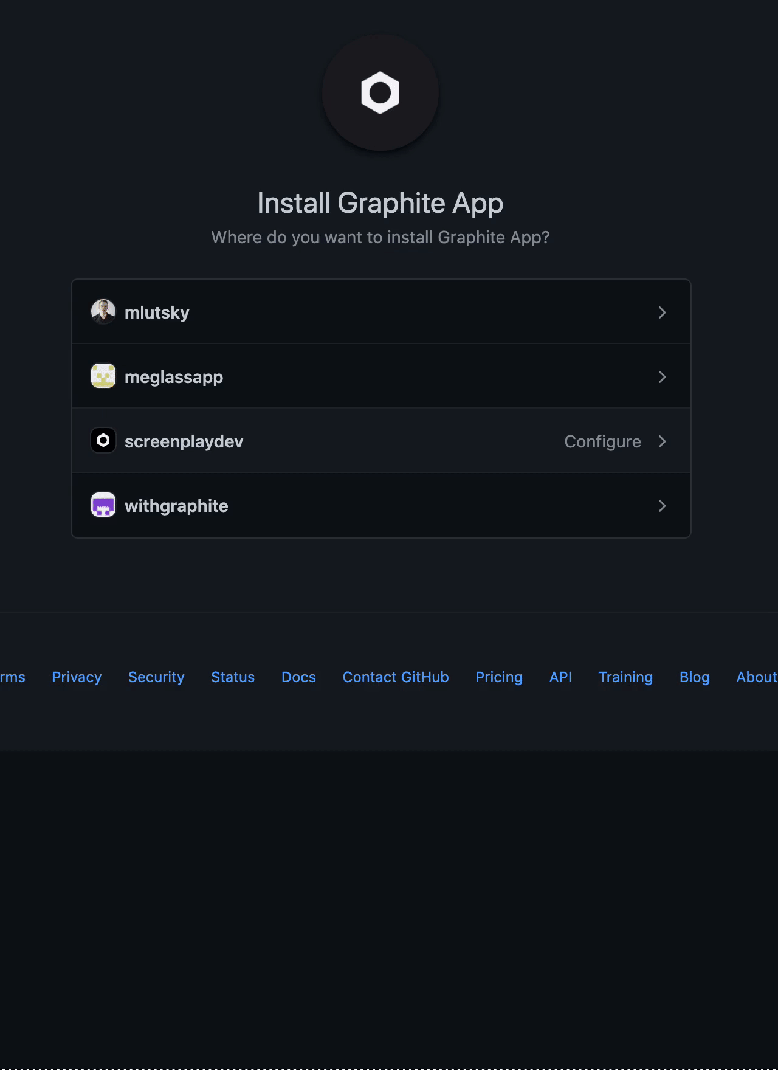Open the Docs footer link
The width and height of the screenshot is (778, 1070).
[x=298, y=677]
